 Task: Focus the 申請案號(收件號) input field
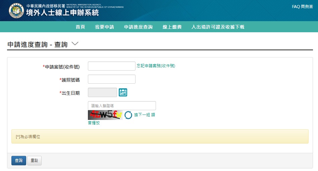[111, 66]
